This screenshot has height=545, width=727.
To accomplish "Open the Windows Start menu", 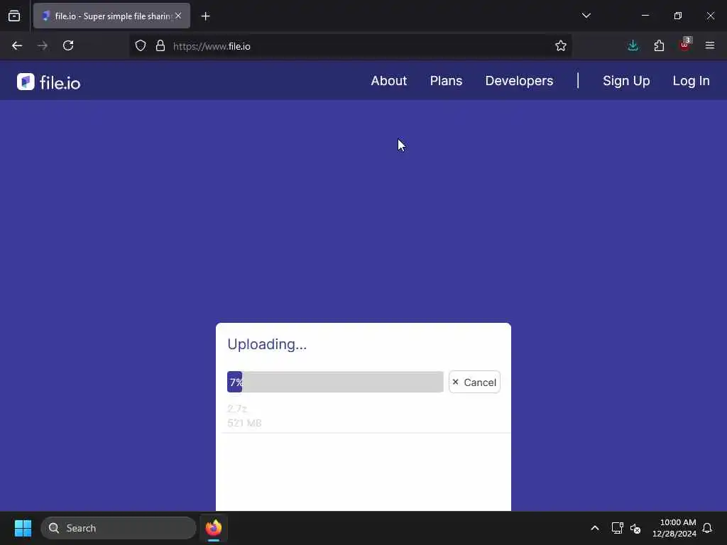I will click(23, 528).
